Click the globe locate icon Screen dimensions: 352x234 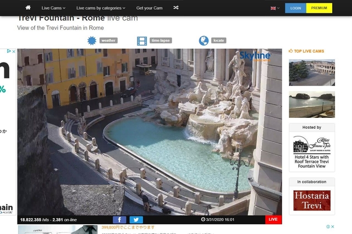coord(204,41)
